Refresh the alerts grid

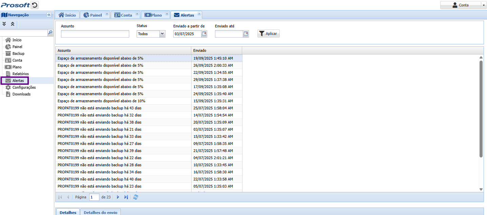click(136, 197)
